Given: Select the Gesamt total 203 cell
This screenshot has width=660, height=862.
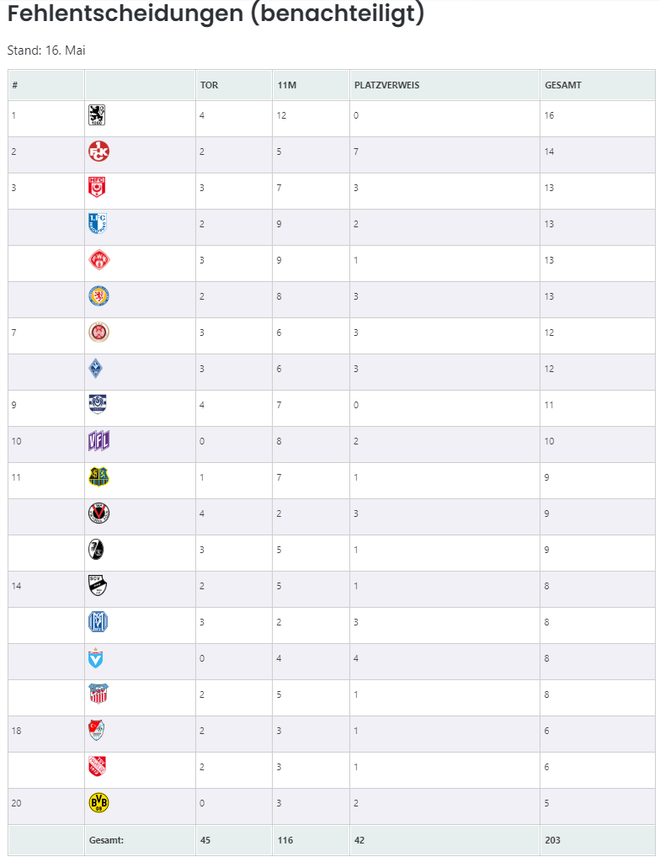Looking at the screenshot, I should [598, 839].
